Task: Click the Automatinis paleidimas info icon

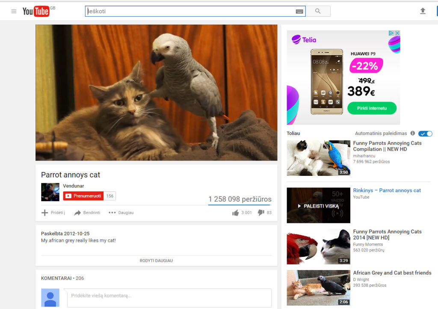Action: point(413,134)
